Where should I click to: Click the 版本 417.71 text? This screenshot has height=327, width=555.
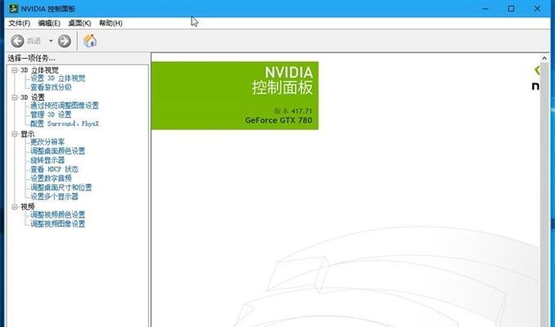[x=293, y=111]
